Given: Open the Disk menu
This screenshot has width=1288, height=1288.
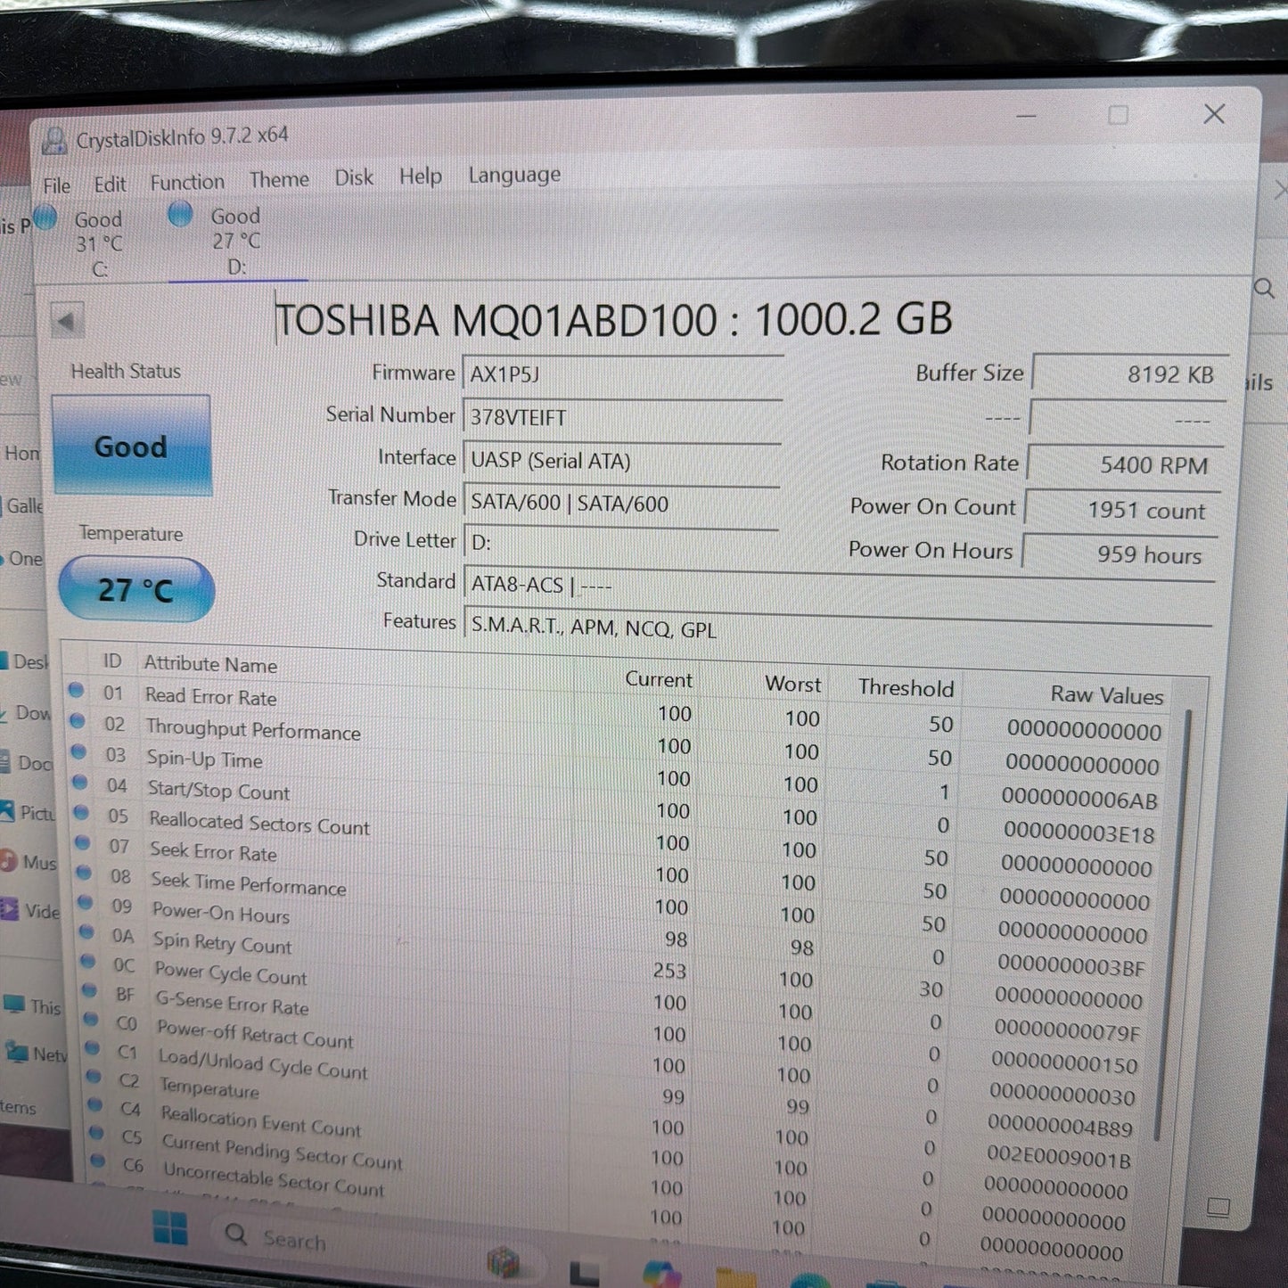Looking at the screenshot, I should (354, 176).
